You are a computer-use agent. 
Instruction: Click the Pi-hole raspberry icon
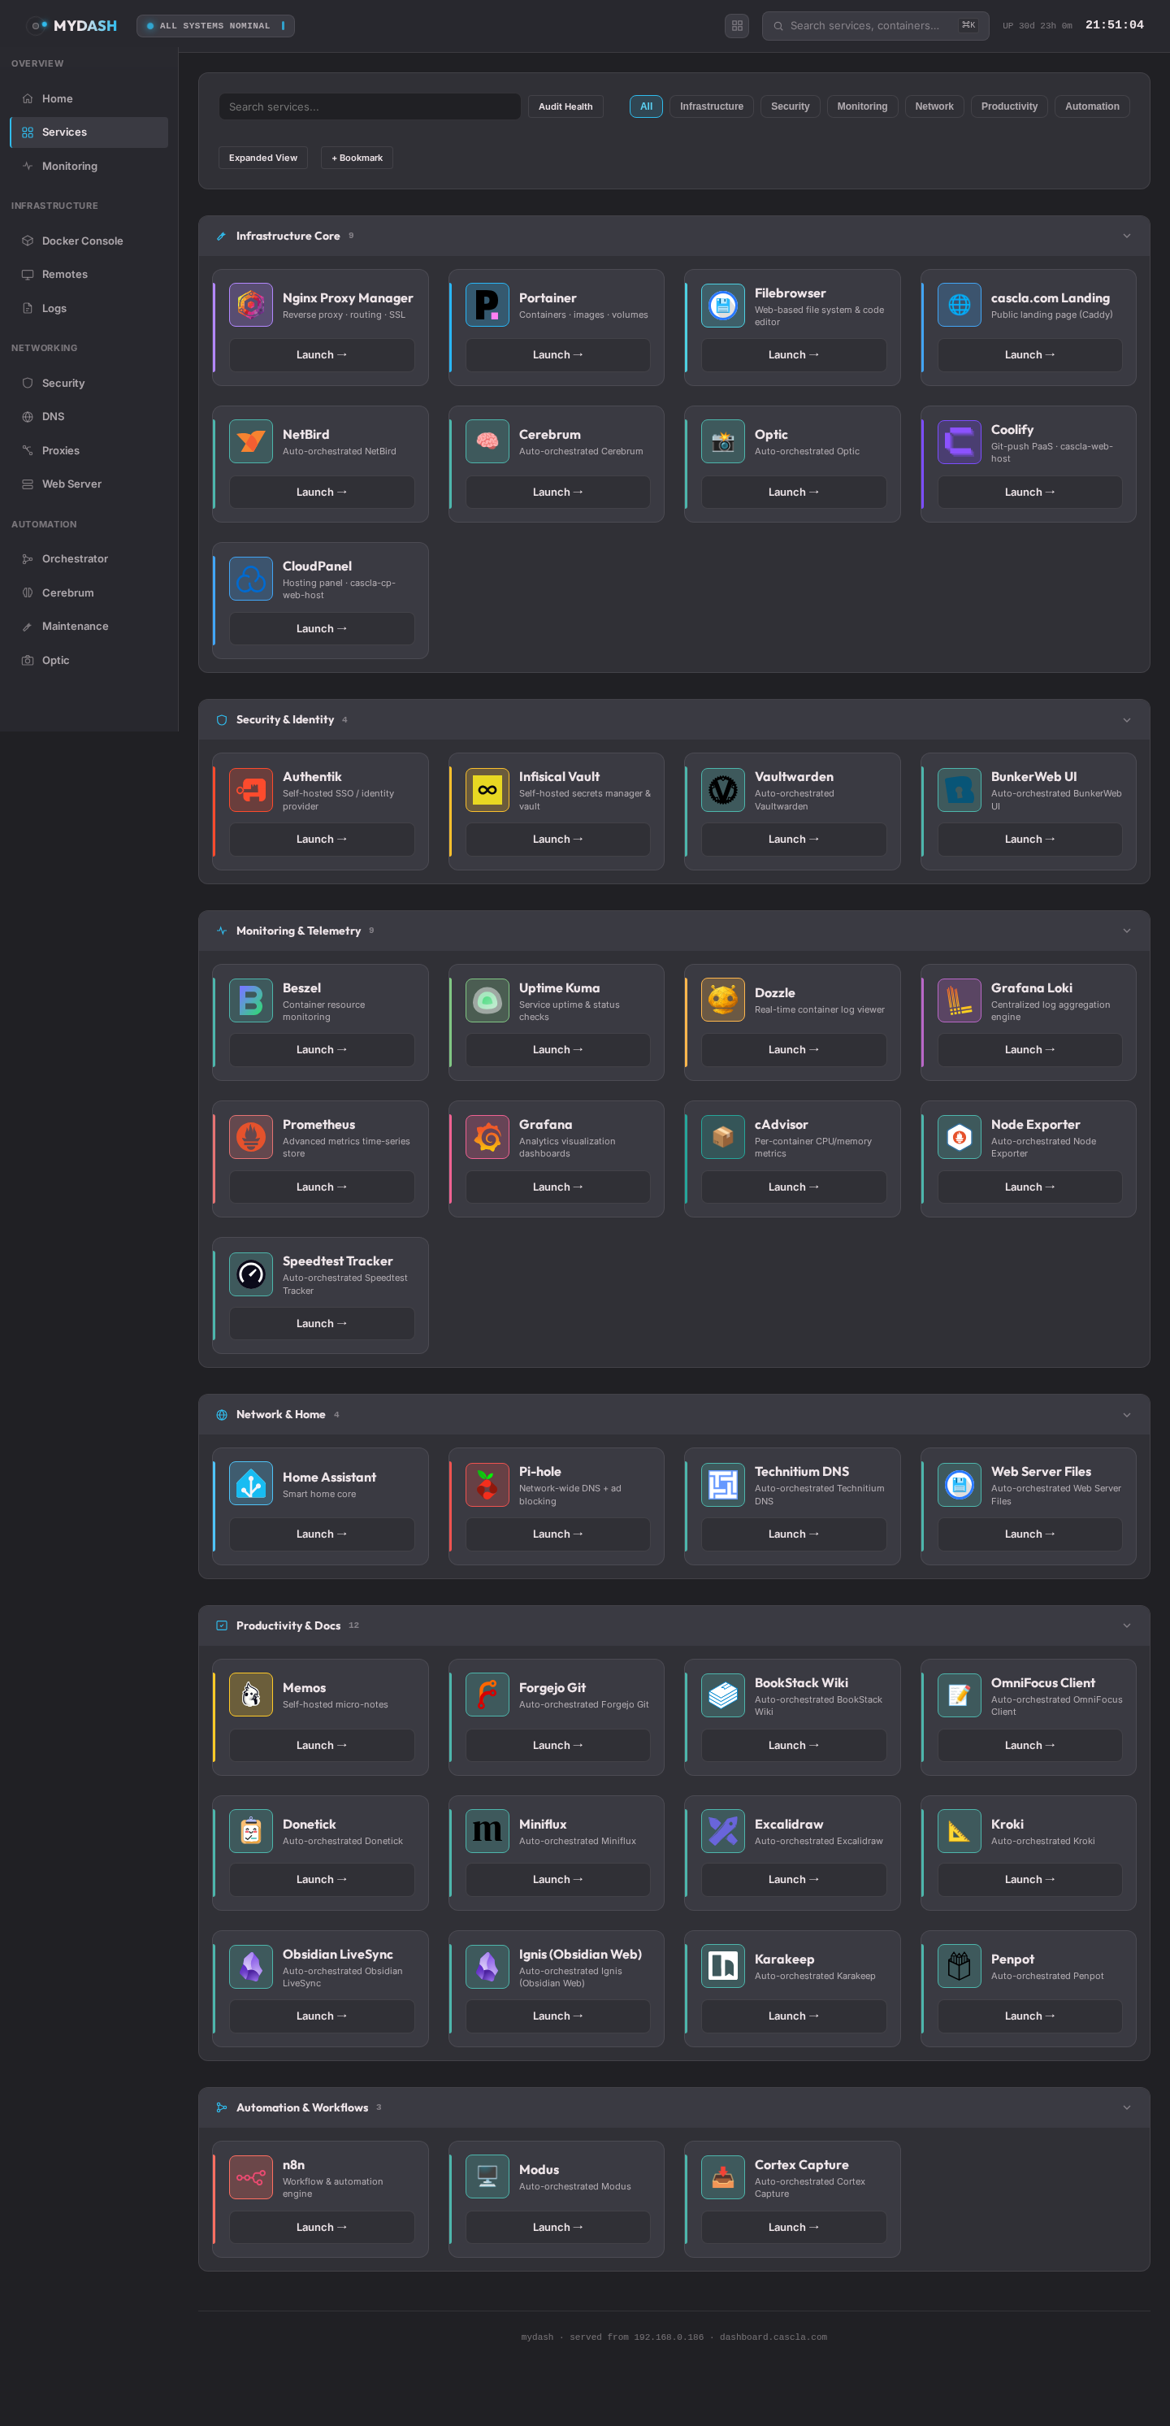click(x=487, y=1484)
